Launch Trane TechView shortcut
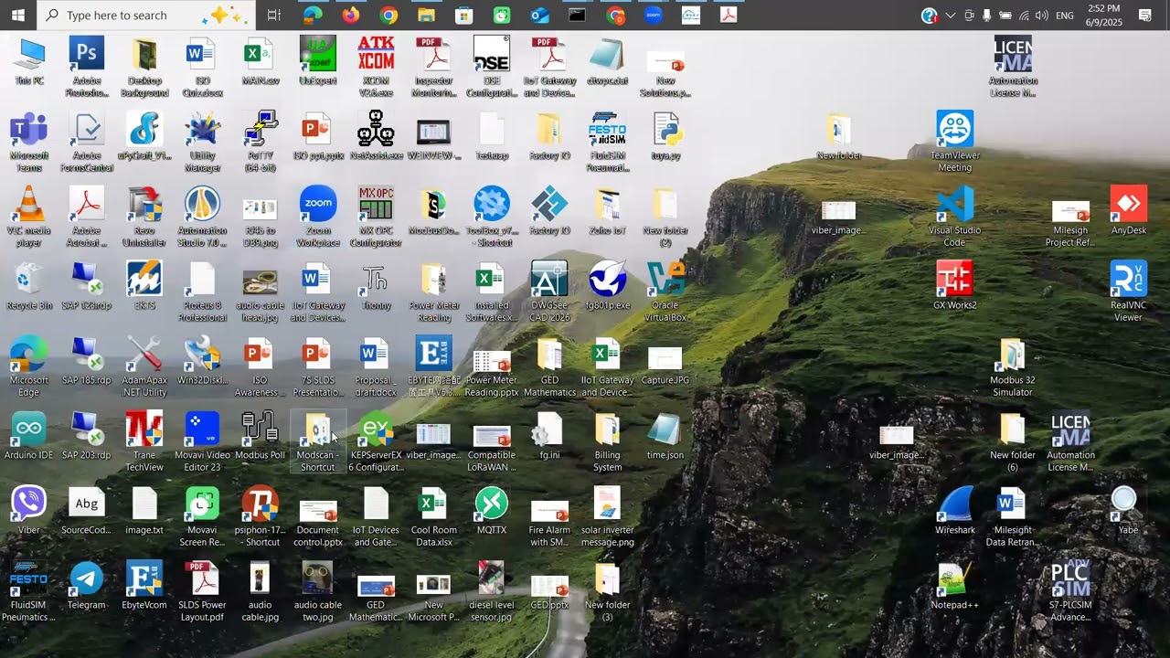 click(x=144, y=441)
